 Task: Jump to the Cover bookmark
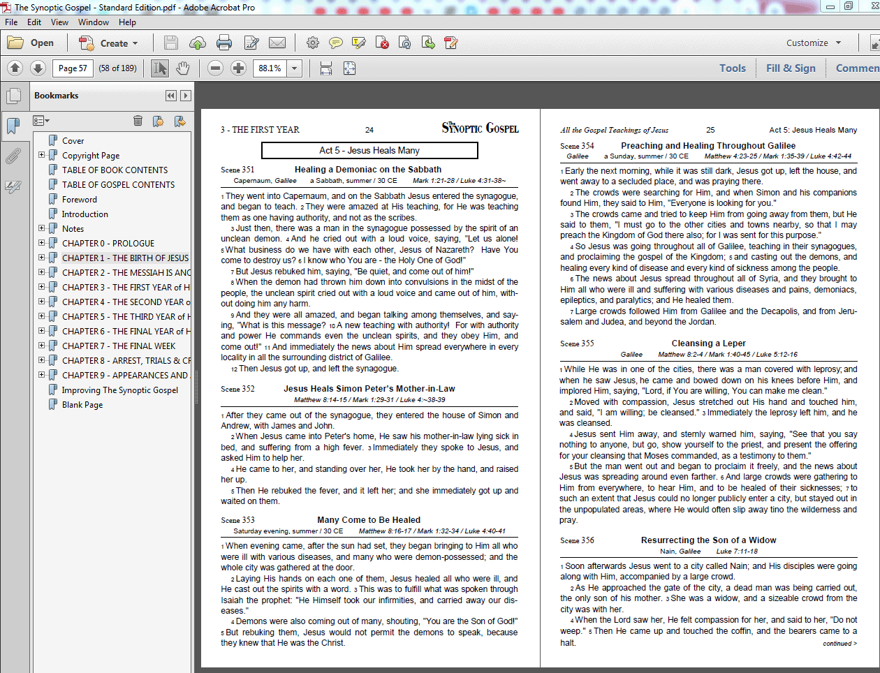[x=73, y=140]
